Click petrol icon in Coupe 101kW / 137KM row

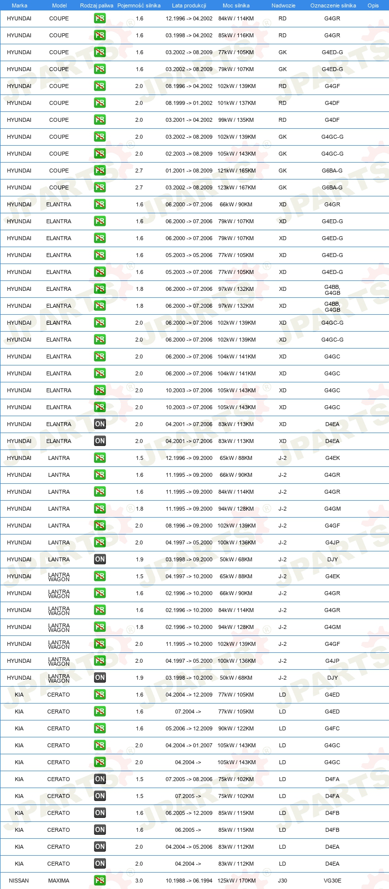click(100, 103)
